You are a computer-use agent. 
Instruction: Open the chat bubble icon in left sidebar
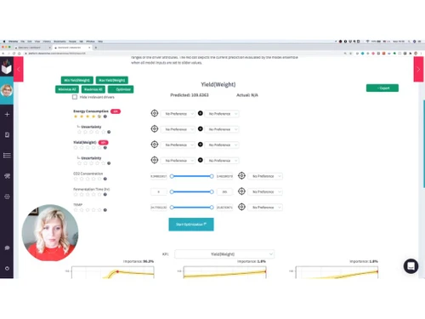tap(7, 248)
